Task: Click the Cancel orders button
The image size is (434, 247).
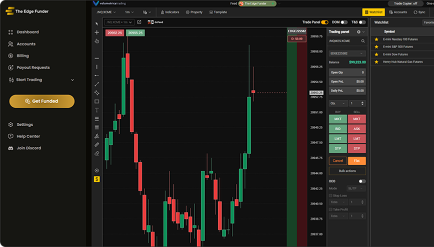Action: (338, 161)
